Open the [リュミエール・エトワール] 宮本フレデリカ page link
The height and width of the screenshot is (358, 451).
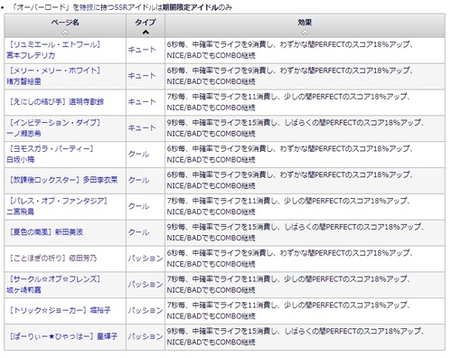point(53,50)
